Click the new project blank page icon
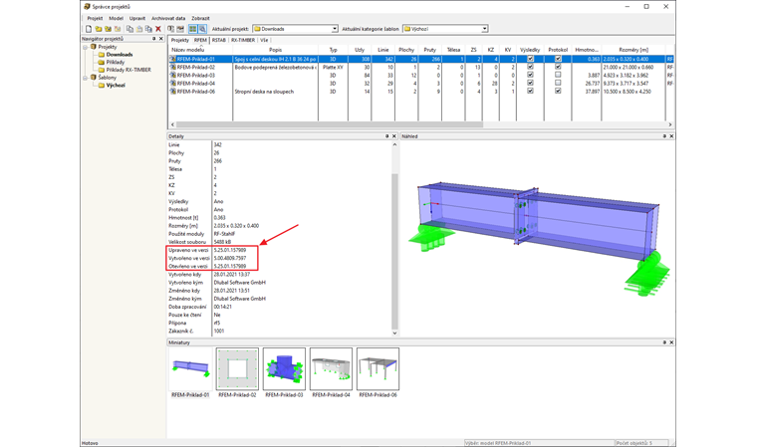The width and height of the screenshot is (757, 447). 89,29
